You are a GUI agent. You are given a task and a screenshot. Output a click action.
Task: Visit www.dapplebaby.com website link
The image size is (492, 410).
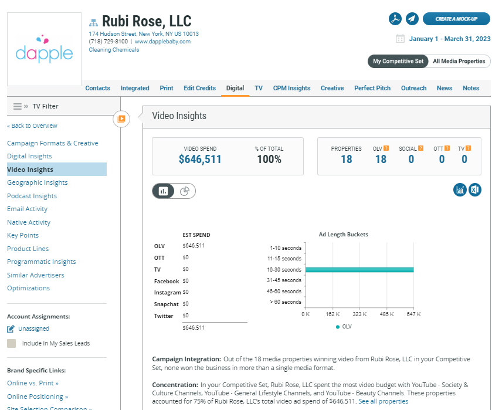162,42
